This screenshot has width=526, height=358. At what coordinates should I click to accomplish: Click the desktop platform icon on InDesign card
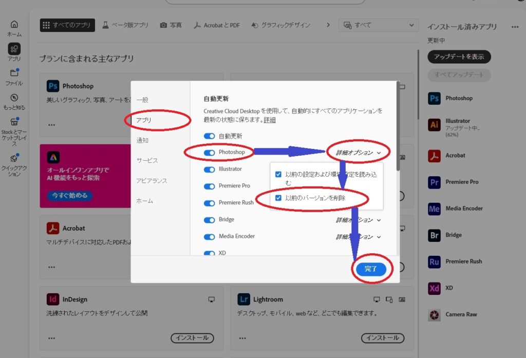click(211, 299)
